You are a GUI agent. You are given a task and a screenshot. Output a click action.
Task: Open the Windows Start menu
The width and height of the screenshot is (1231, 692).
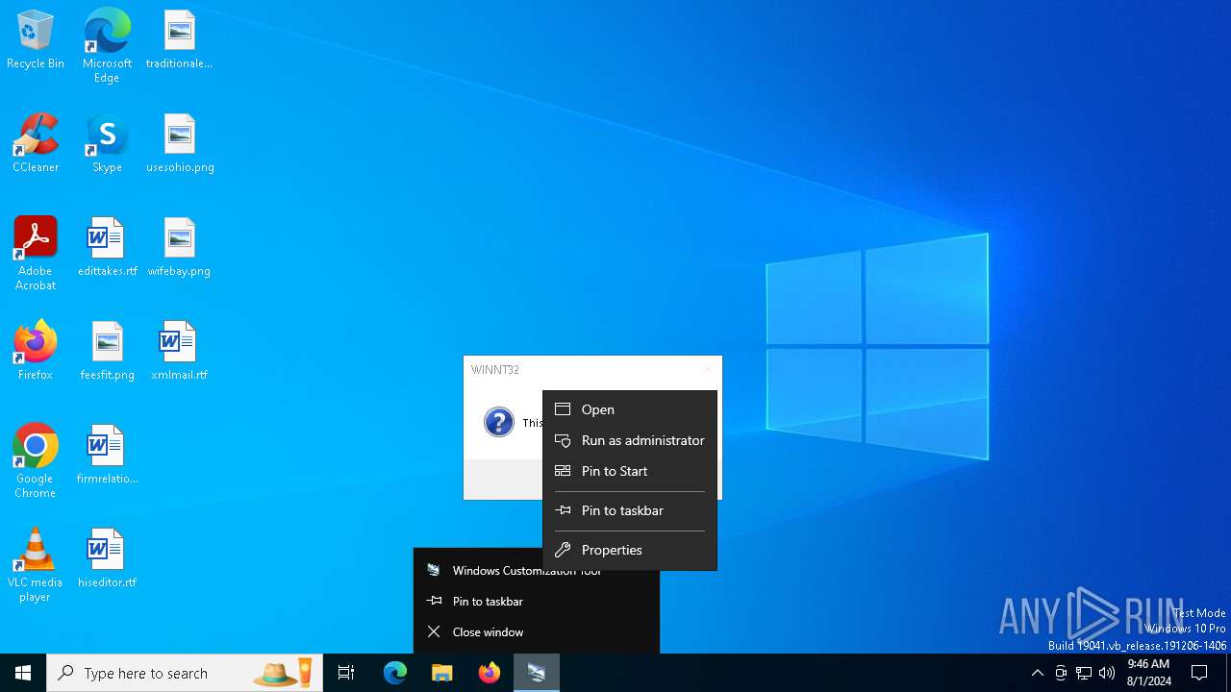pos(23,673)
